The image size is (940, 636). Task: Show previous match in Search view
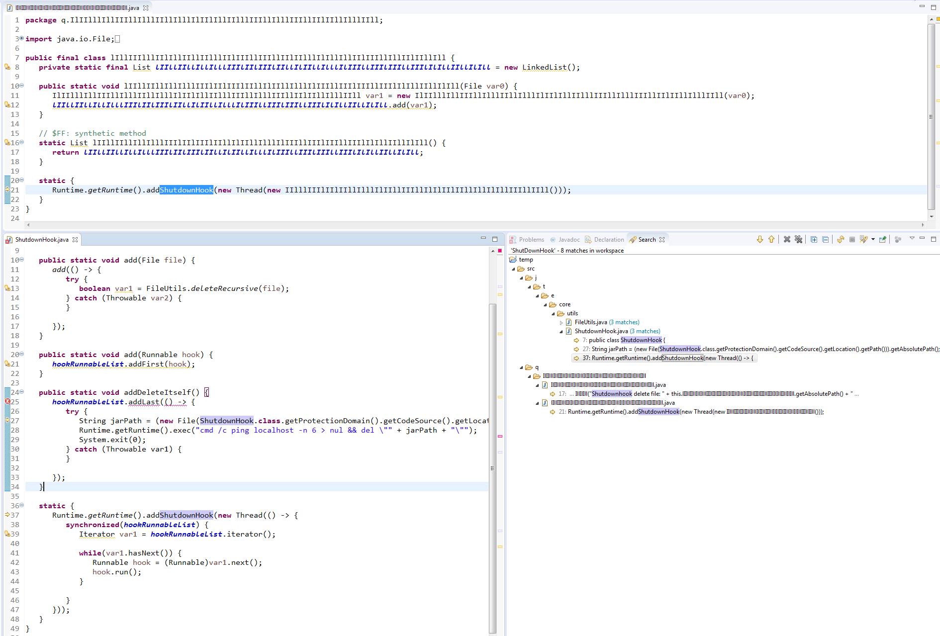[771, 239]
